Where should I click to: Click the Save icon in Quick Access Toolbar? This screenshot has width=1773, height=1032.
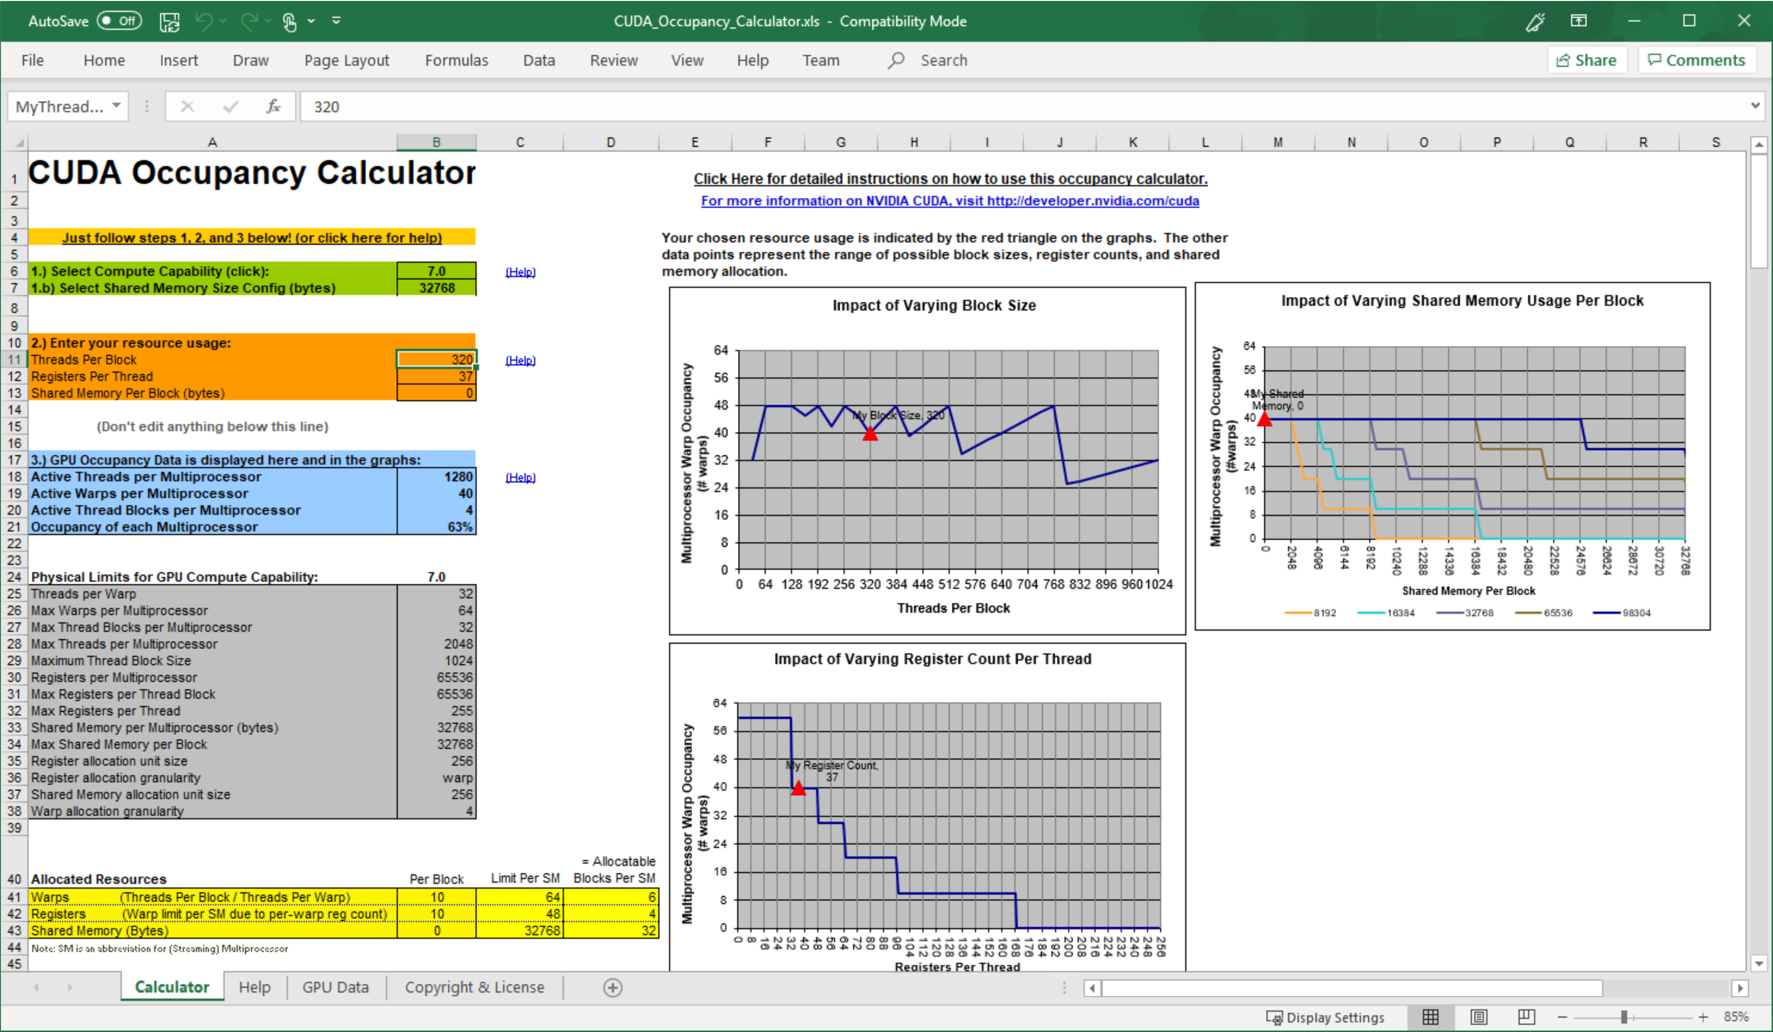(169, 21)
